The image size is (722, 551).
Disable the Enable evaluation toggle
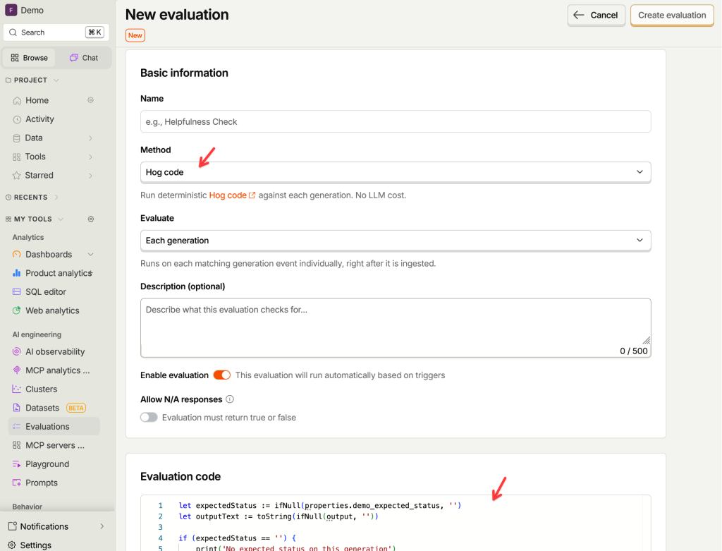click(221, 375)
